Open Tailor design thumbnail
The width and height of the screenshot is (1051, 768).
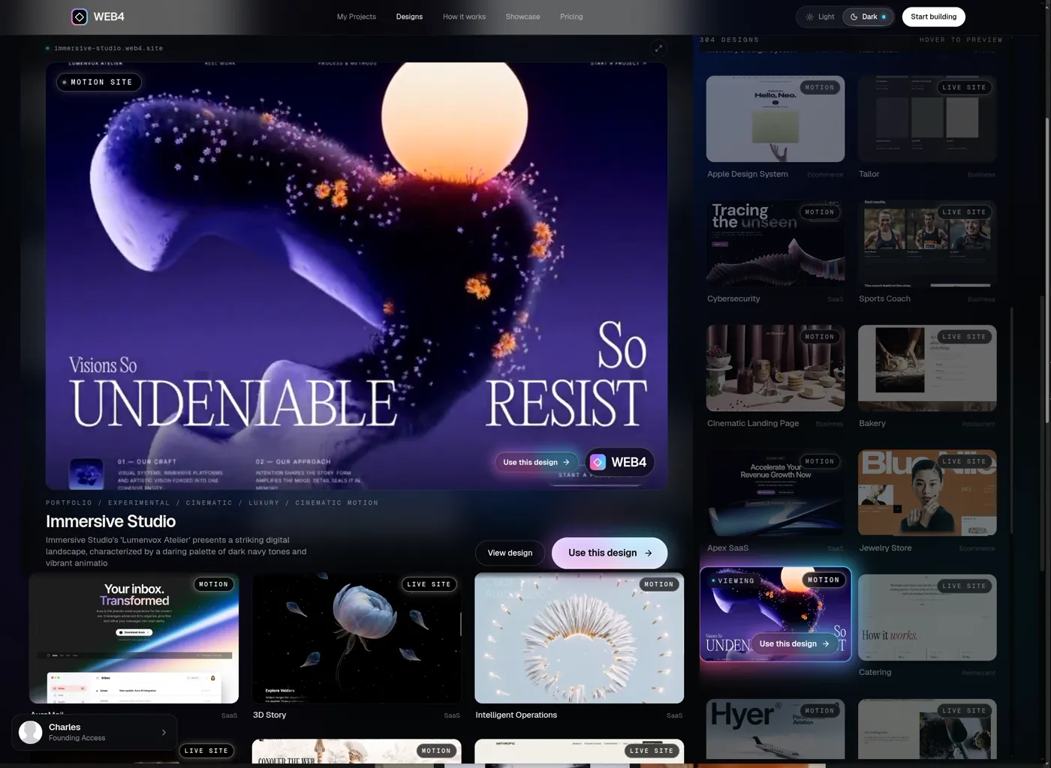[x=927, y=118]
